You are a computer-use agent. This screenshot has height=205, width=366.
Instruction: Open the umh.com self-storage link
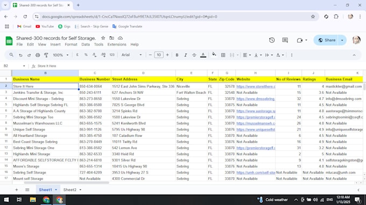pyautogui.click(x=256, y=172)
